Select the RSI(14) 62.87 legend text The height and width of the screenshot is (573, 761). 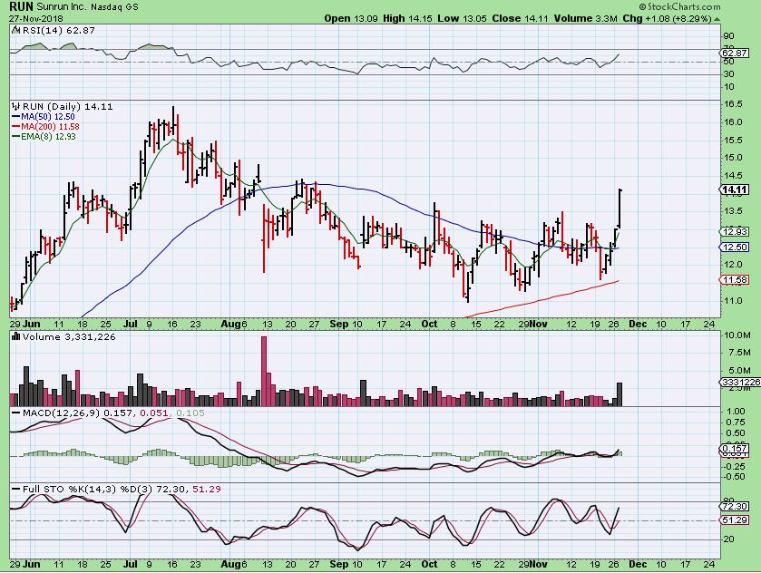58,30
